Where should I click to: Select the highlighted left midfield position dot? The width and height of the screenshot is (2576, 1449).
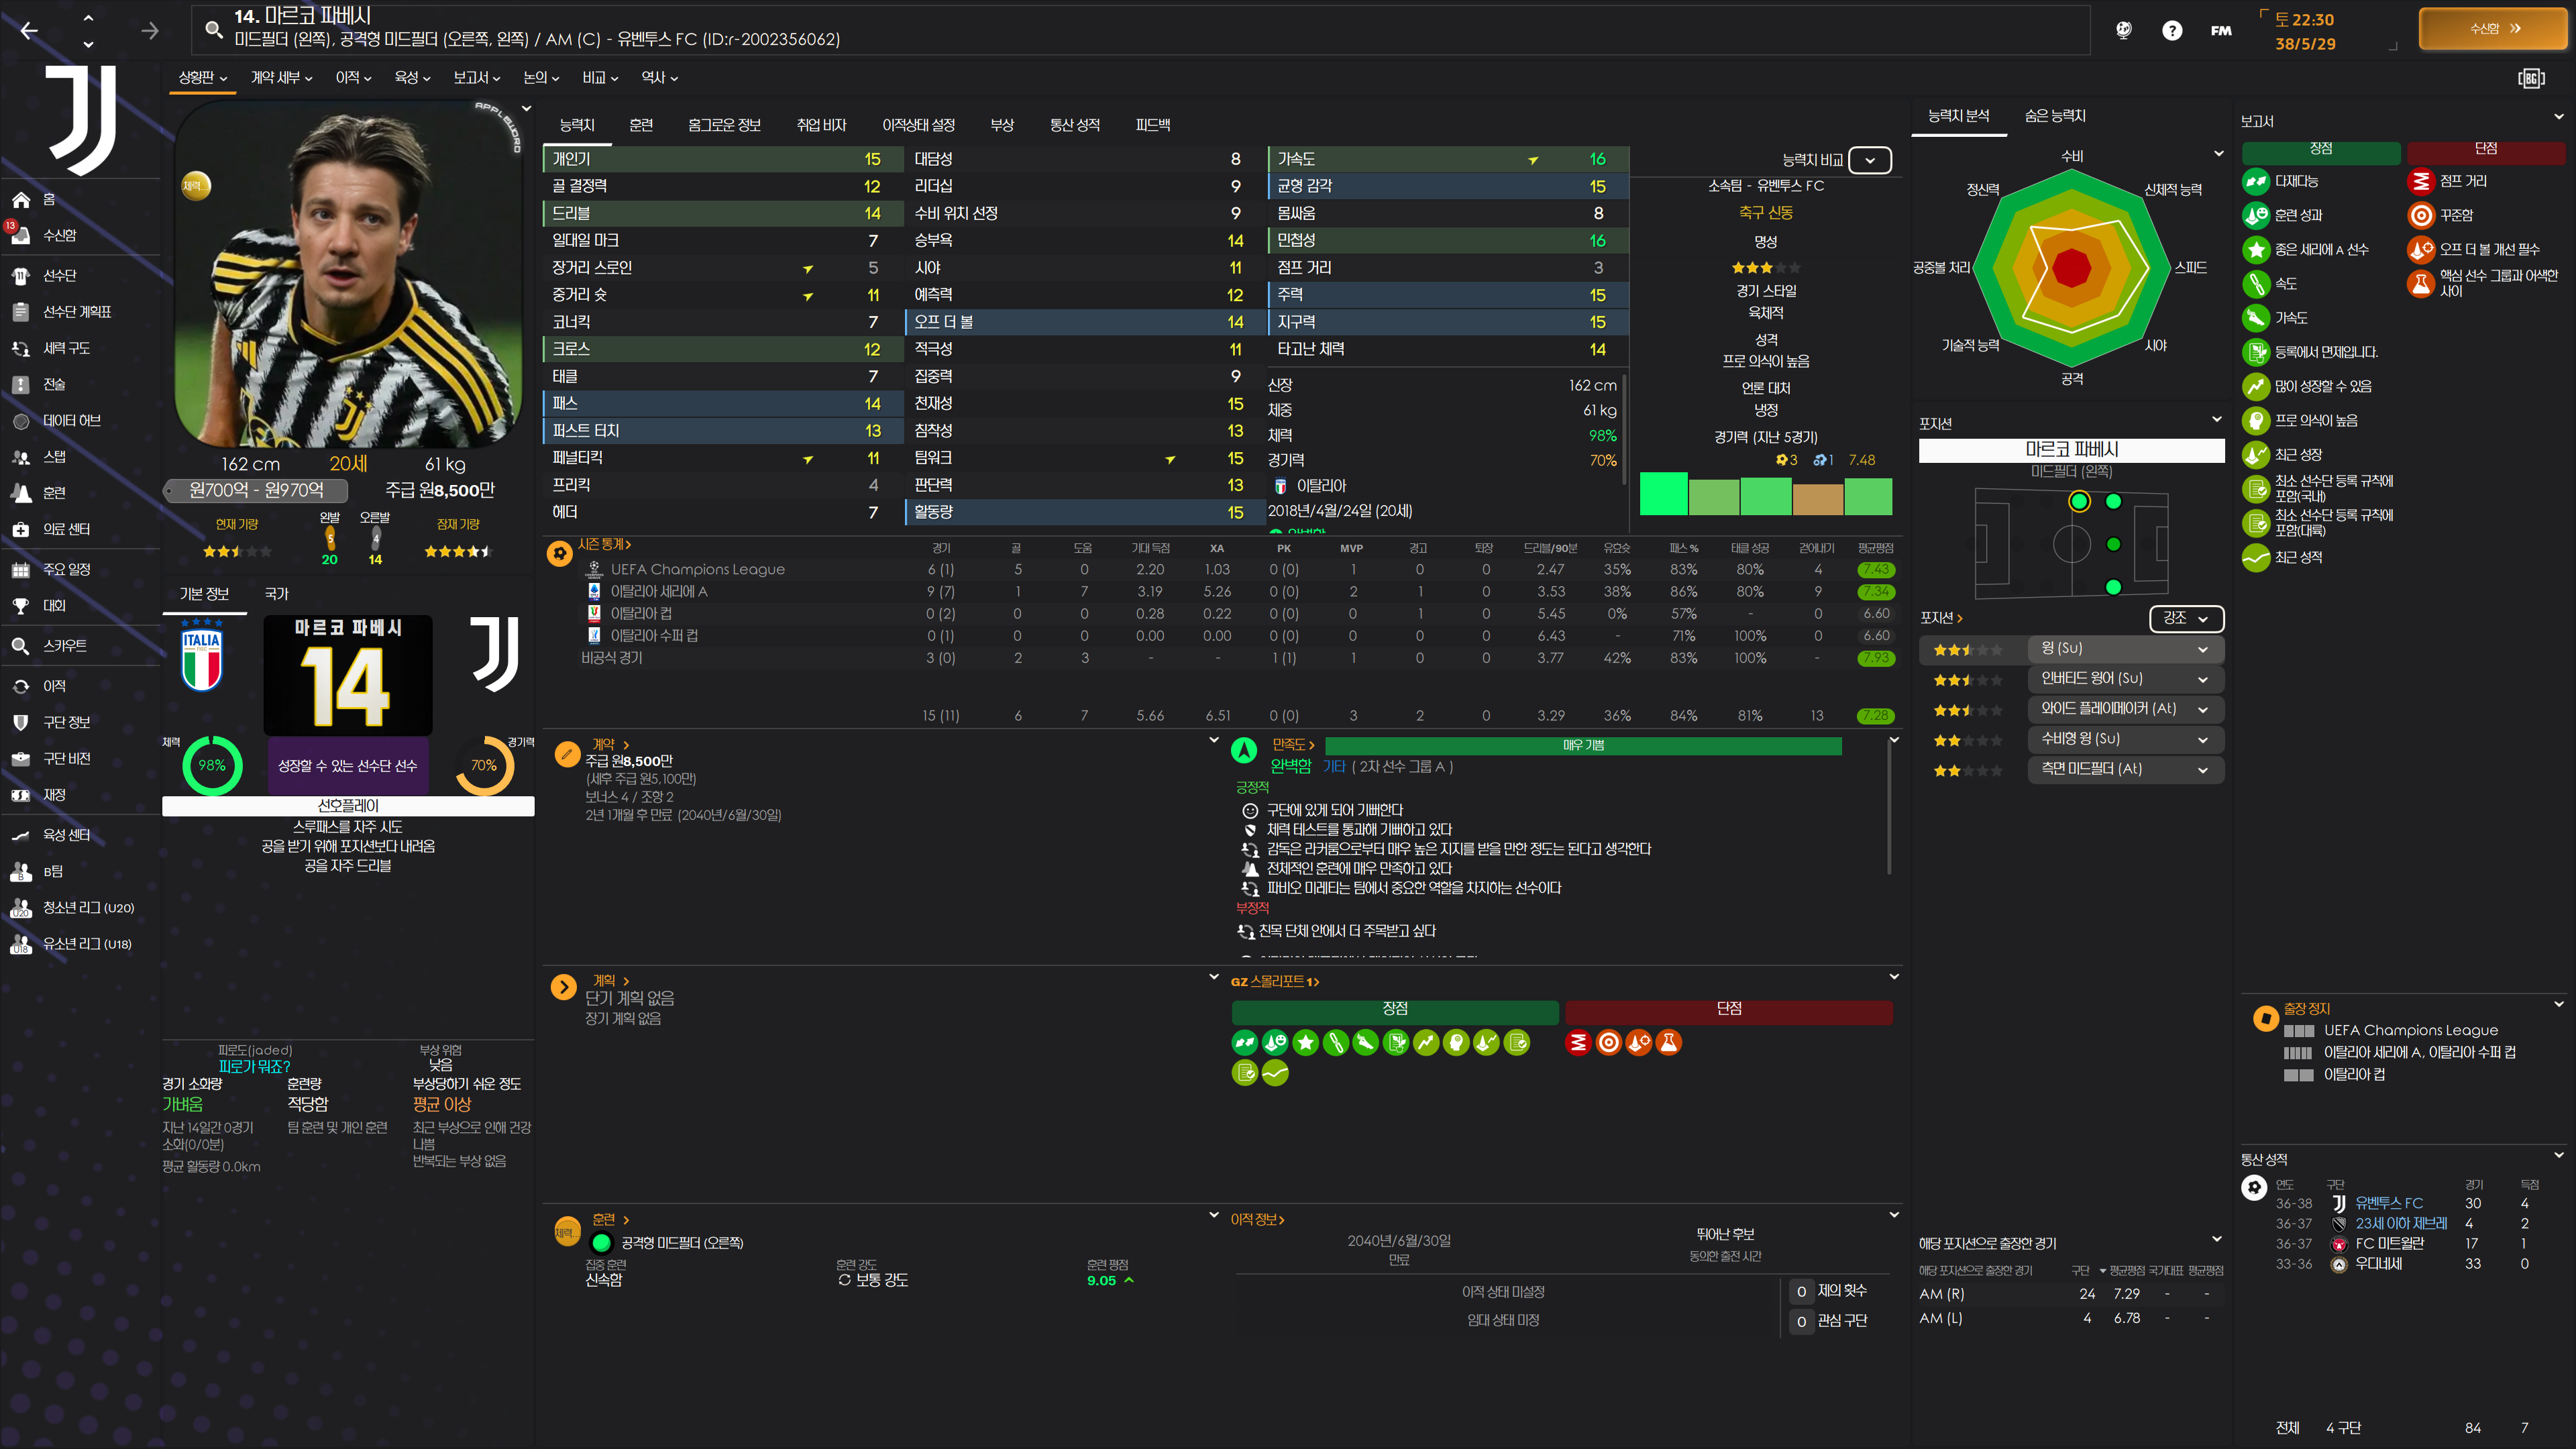[2079, 502]
